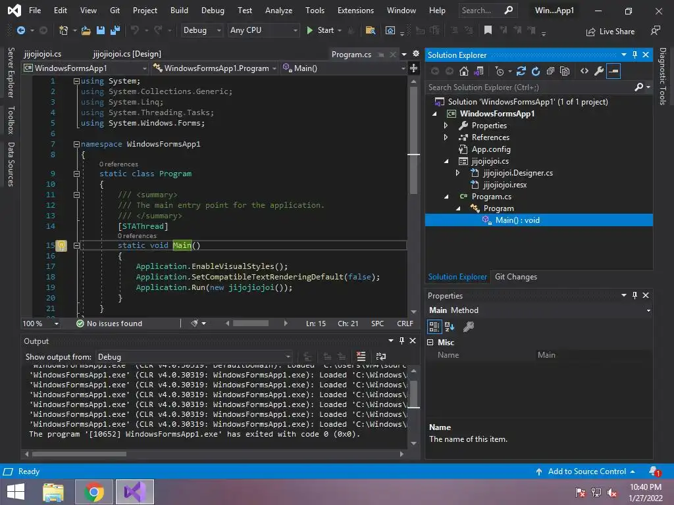
Task: Collapse the jijojiojoi.cs tree node
Action: click(x=446, y=161)
